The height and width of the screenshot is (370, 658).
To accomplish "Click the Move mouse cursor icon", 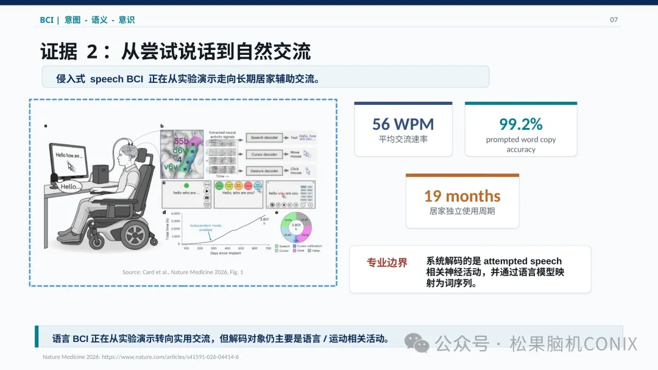I will 306,154.
